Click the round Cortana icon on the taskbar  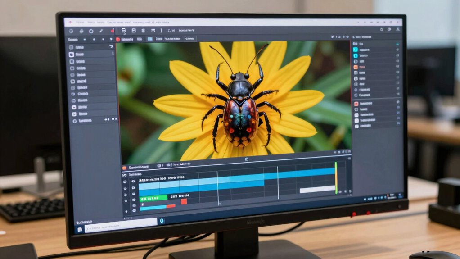click(x=162, y=221)
